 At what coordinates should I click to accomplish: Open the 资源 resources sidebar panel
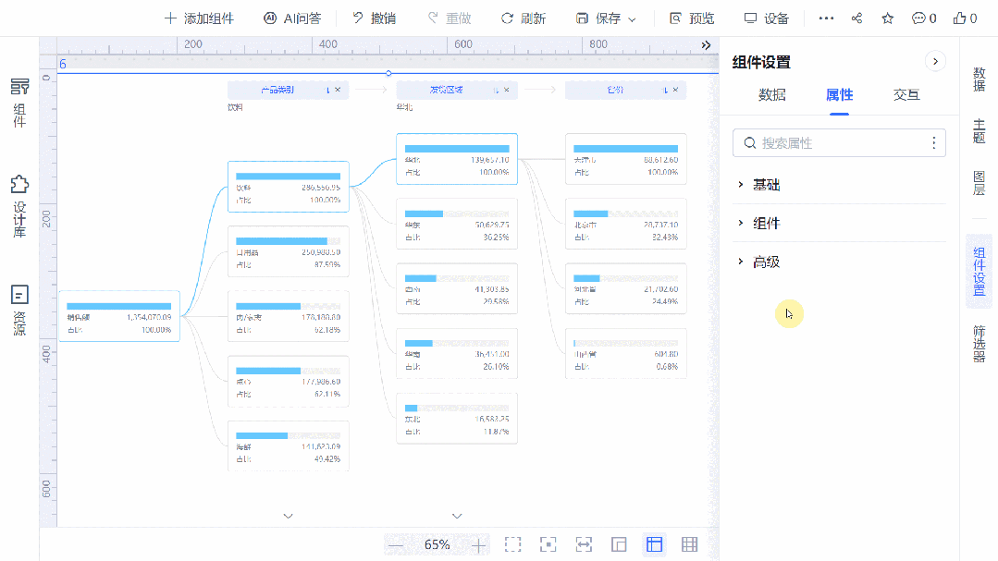click(x=19, y=311)
